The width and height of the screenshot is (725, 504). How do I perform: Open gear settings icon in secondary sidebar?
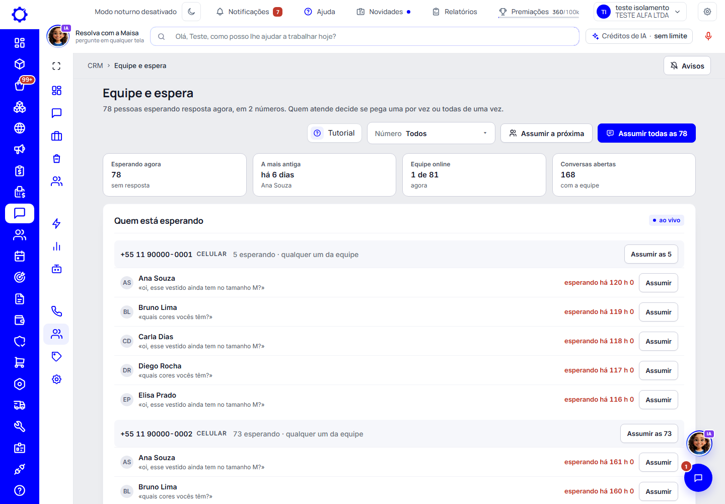[x=56, y=379]
